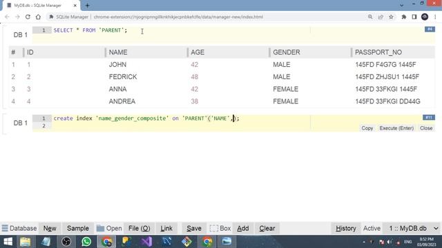Viewport: 442px width, 248px height.
Task: Open a new browser tab
Action: [x=88, y=6]
